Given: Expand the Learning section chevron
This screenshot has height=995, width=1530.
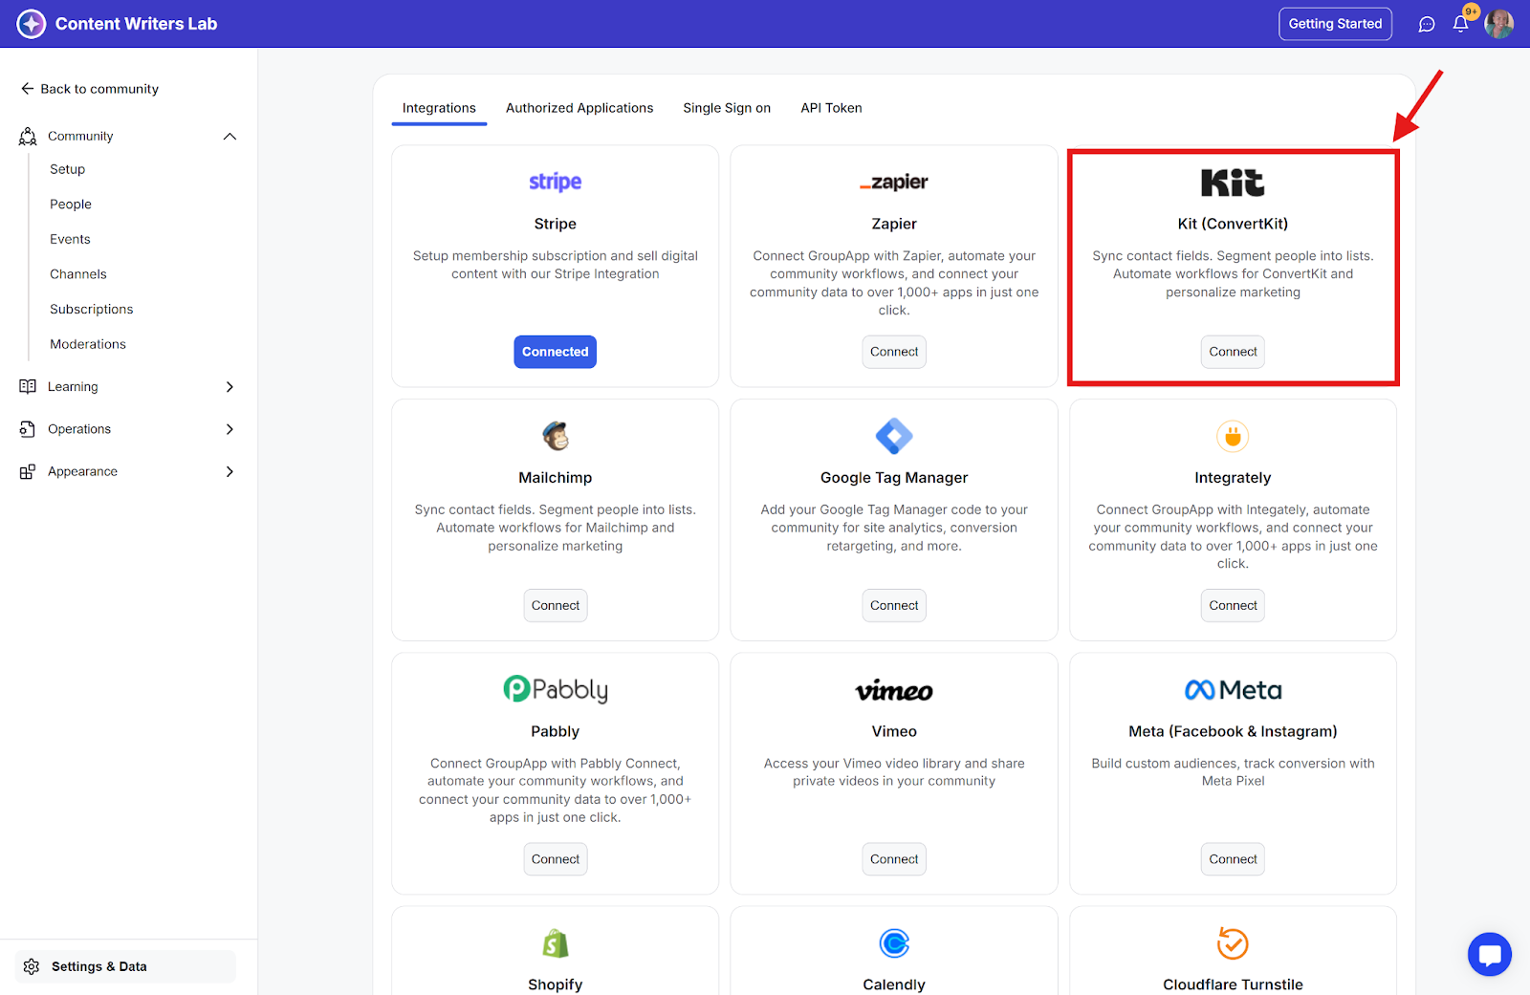Looking at the screenshot, I should (x=229, y=387).
